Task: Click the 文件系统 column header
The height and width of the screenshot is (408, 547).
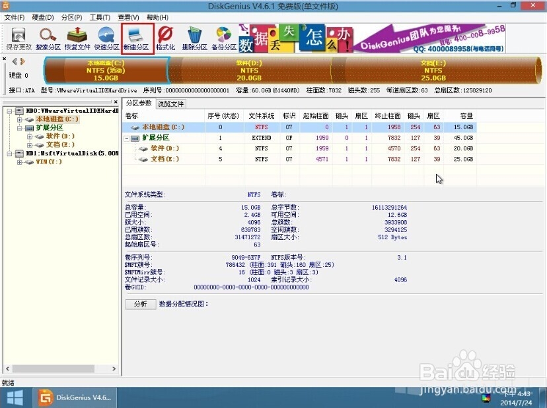Action: click(262, 116)
